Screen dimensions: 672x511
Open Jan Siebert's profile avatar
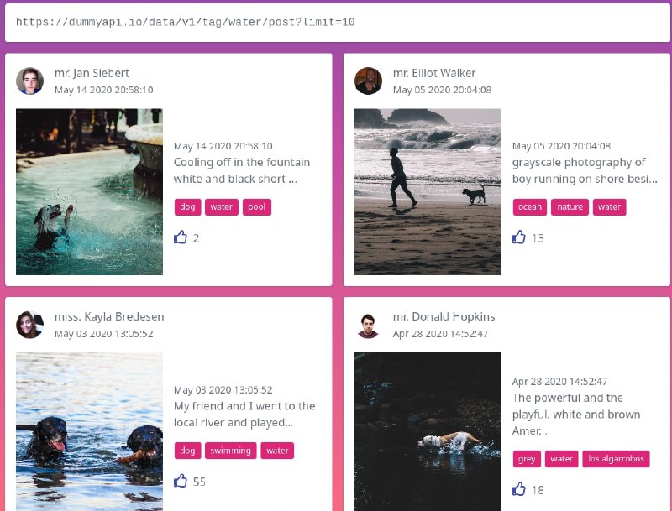click(29, 81)
